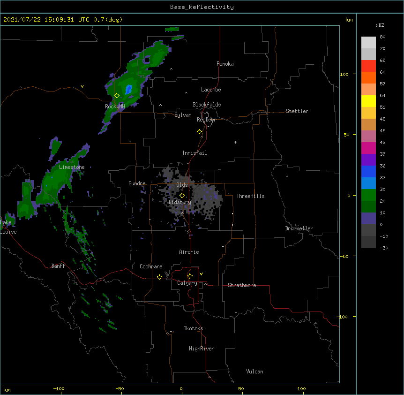Click the -50 tick label on right axis
This screenshot has height=395, width=404.
344,256
